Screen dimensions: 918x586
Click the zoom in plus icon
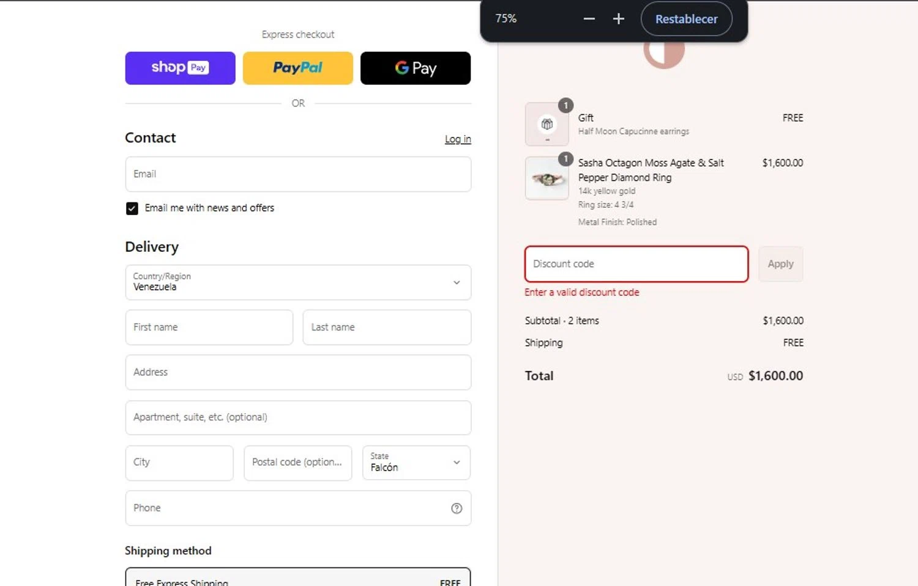click(x=619, y=19)
